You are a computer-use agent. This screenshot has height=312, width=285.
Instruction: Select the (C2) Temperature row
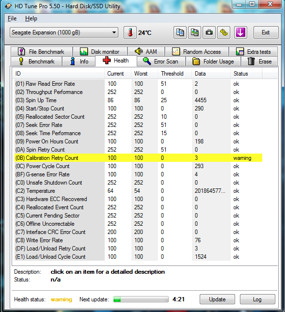pos(138,191)
